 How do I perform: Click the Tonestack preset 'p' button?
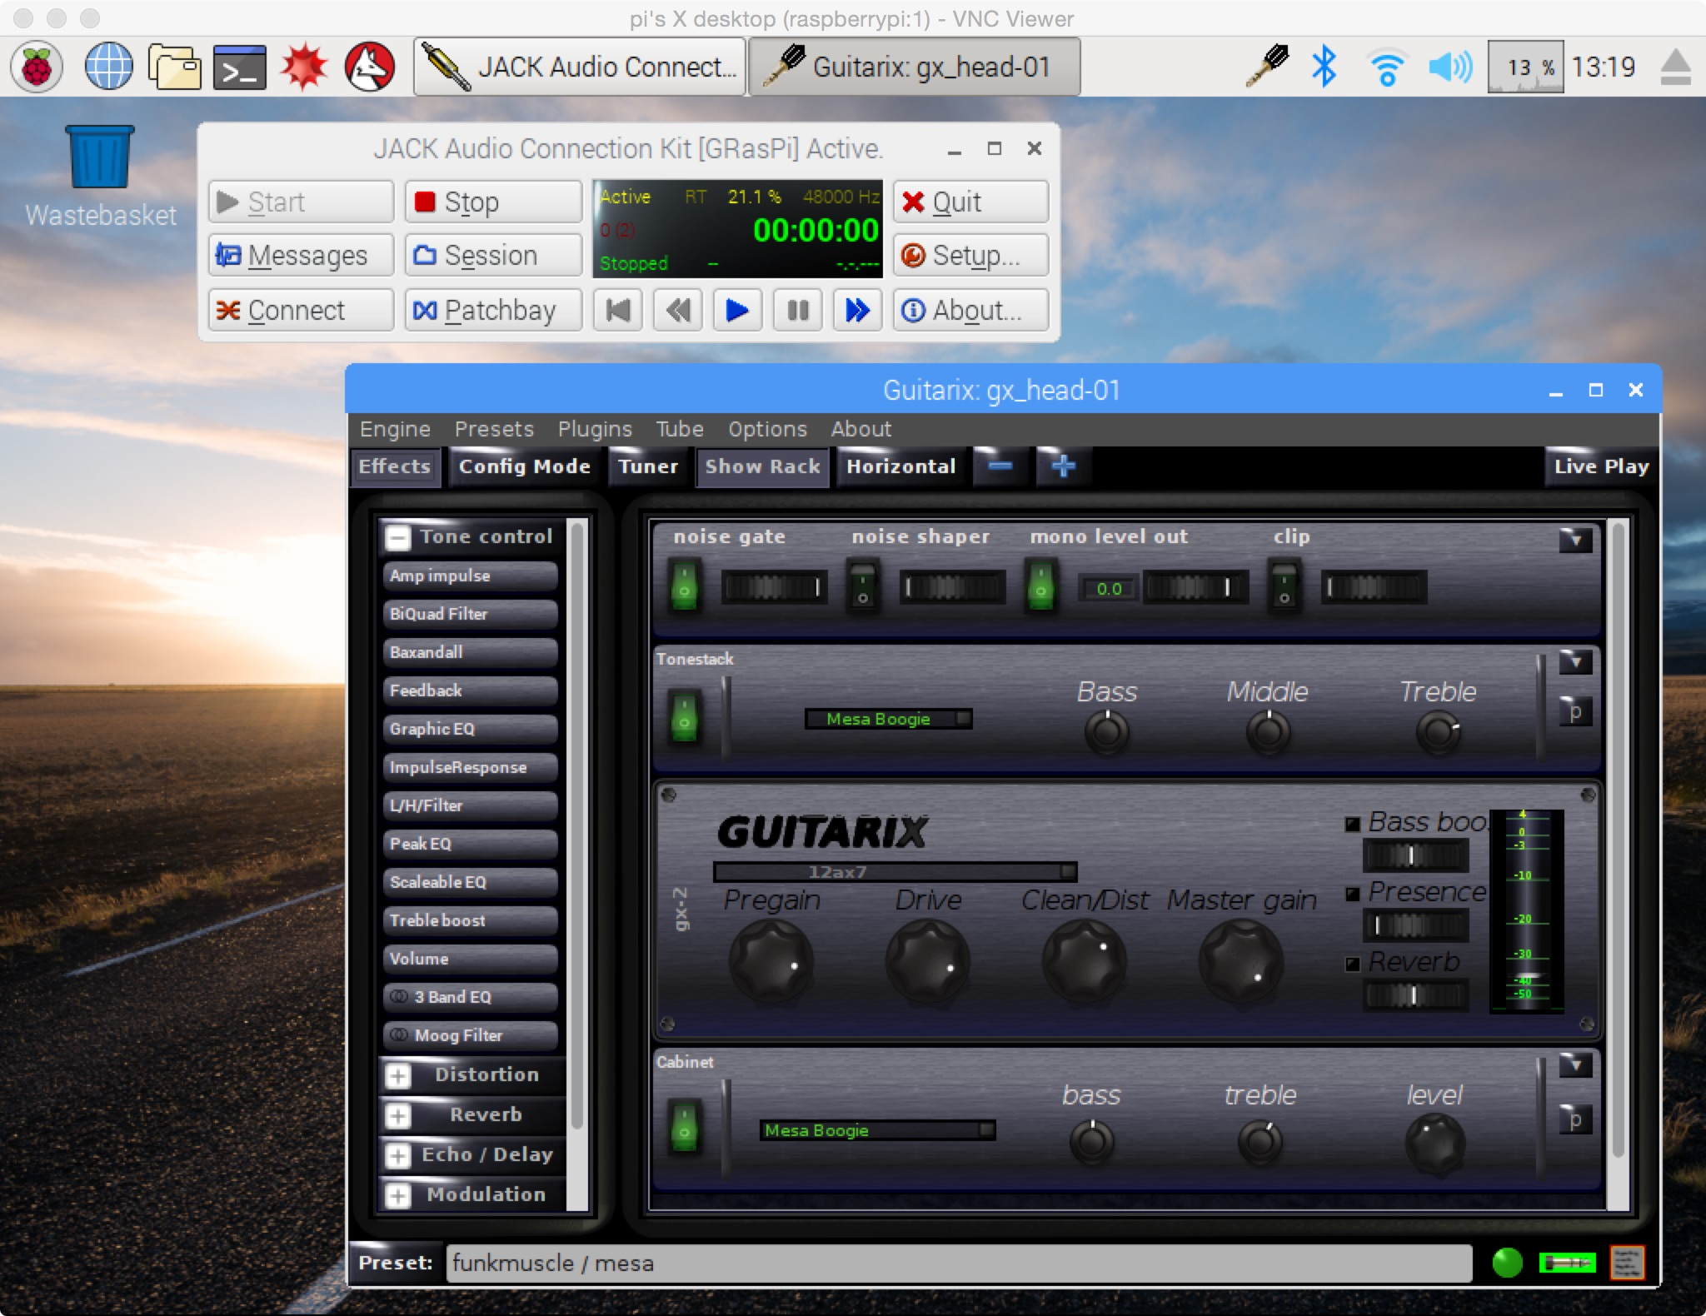(1575, 712)
